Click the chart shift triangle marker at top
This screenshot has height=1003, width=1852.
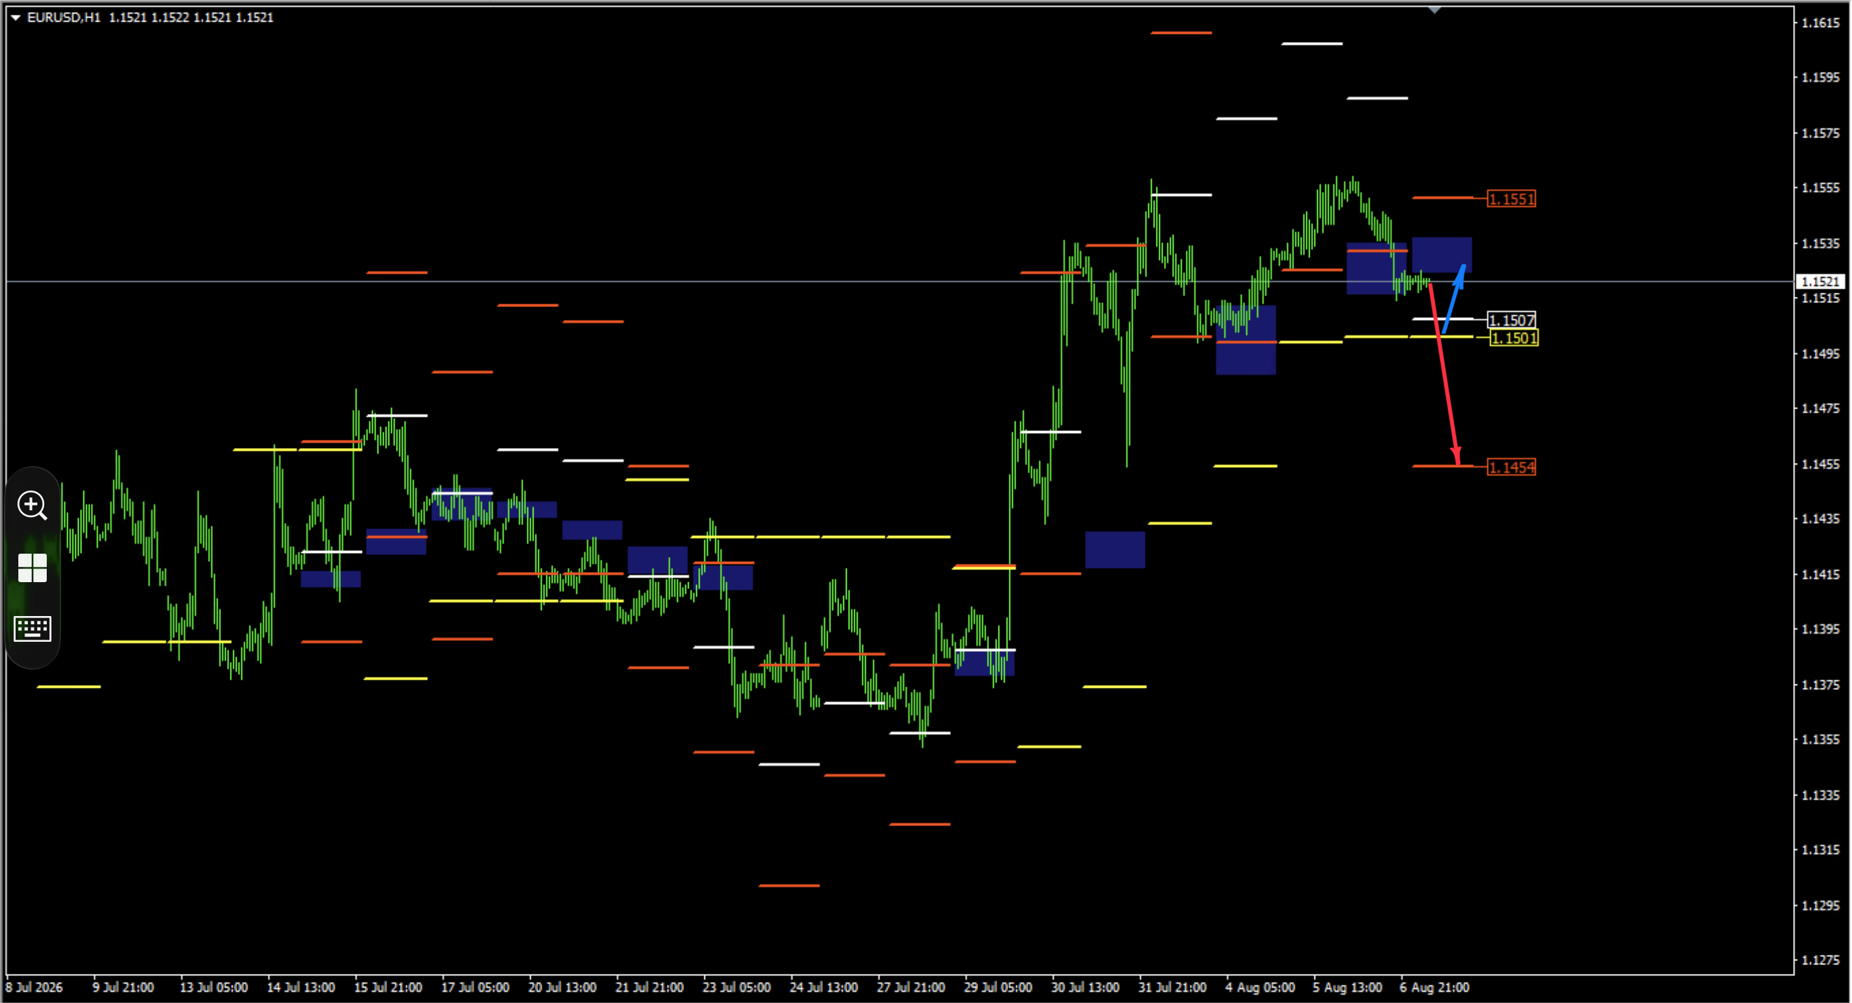(x=1434, y=10)
